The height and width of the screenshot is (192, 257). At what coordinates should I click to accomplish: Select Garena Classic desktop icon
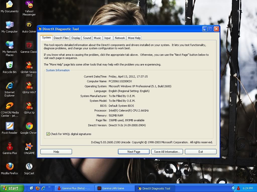pyautogui.click(x=29, y=47)
